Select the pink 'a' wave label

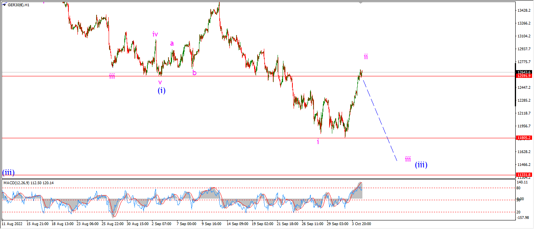pos(172,44)
